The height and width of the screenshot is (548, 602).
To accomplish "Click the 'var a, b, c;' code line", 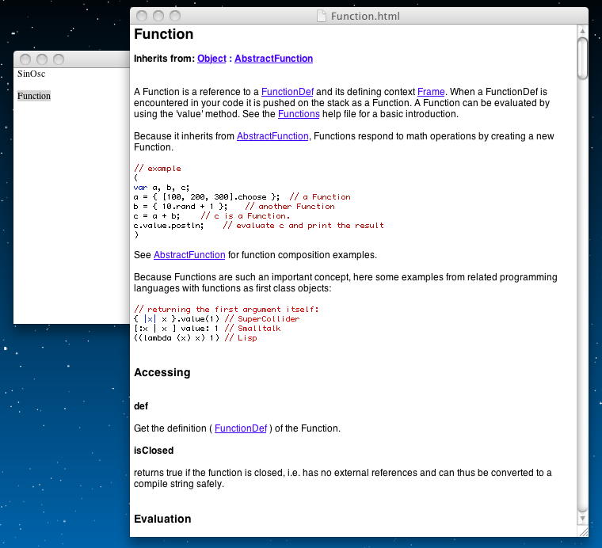I will coord(162,188).
